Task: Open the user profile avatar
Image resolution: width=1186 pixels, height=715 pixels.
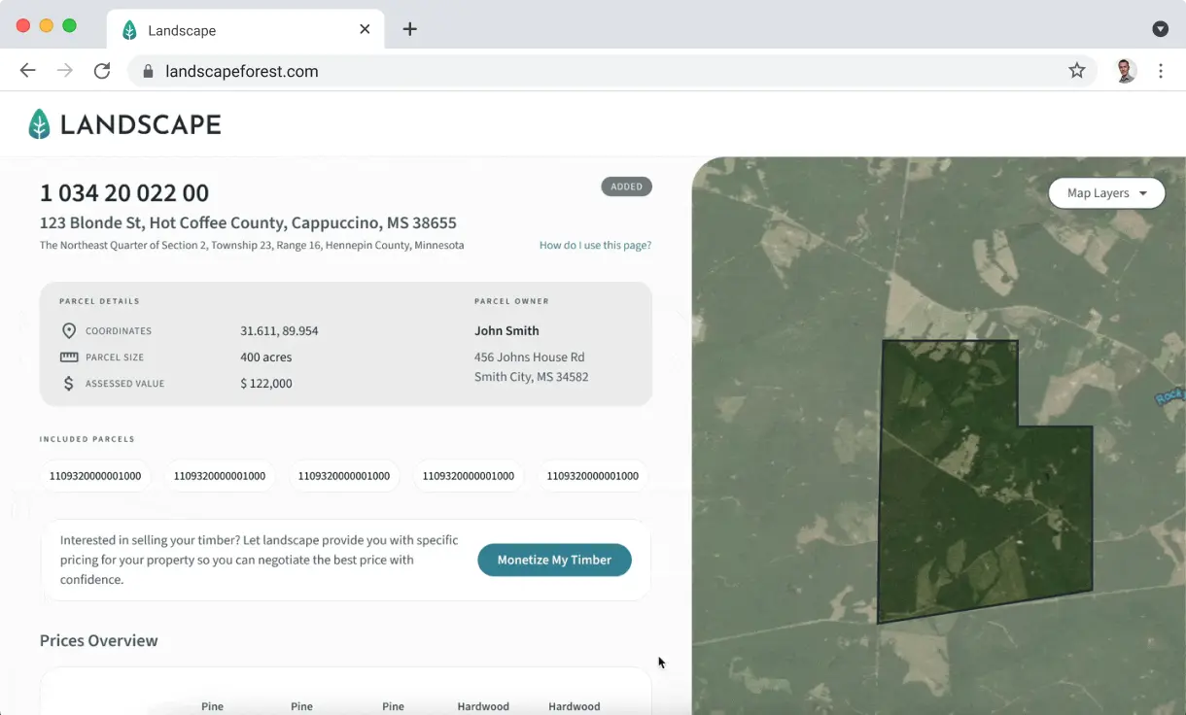Action: point(1126,70)
